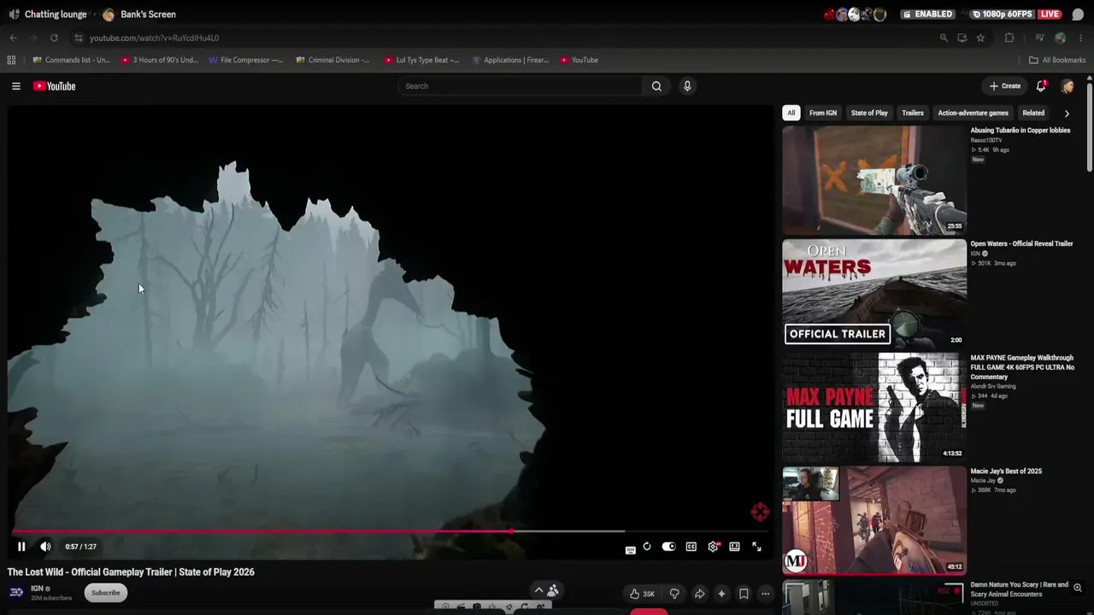1094x615 pixels.
Task: Toggle subtitles with the CC button
Action: coord(691,547)
